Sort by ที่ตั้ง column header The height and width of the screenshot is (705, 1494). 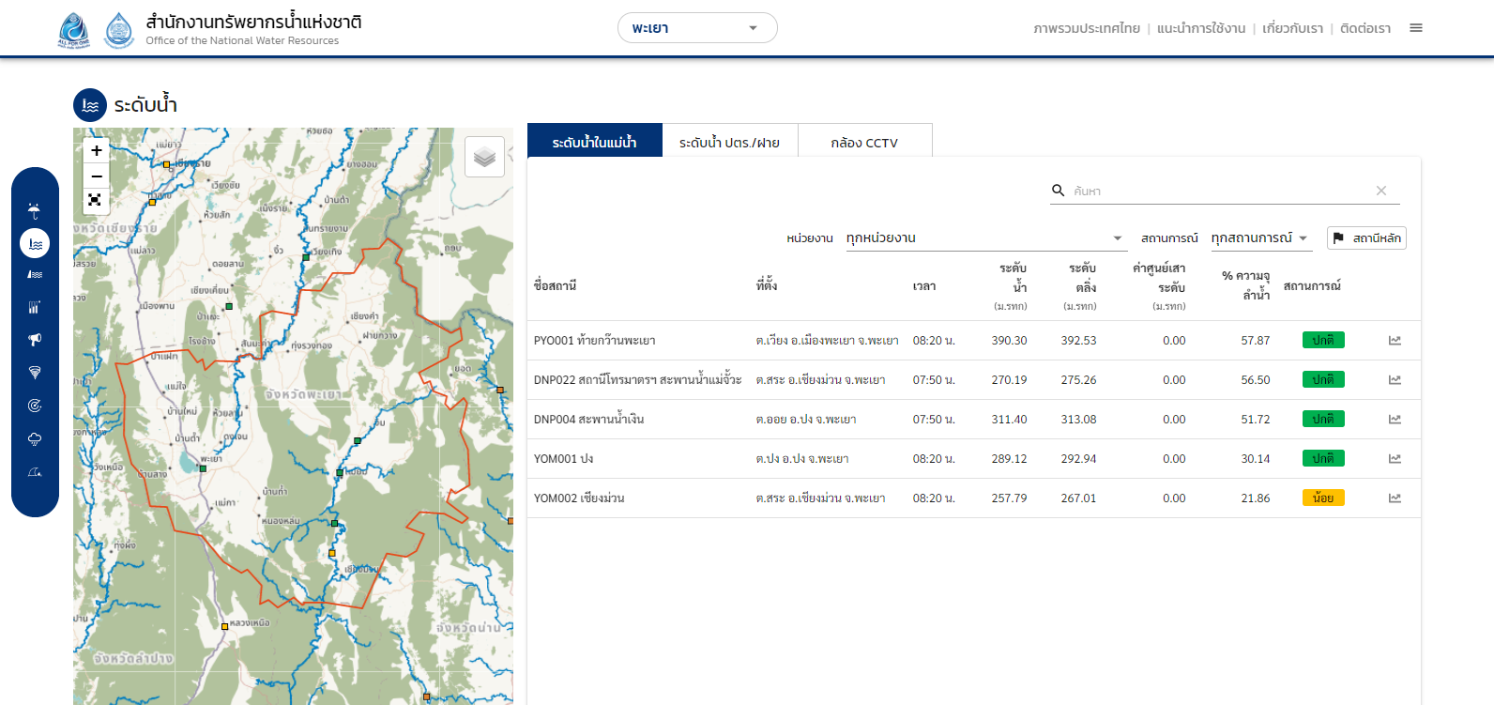point(767,285)
